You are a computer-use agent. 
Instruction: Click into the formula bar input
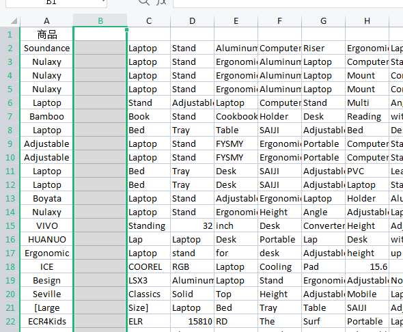(288, 3)
